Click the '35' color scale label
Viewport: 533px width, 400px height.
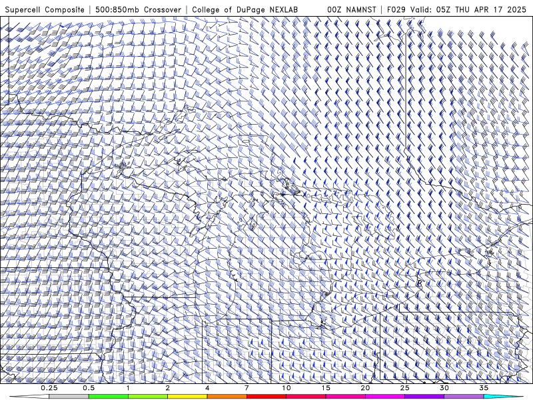pyautogui.click(x=484, y=388)
